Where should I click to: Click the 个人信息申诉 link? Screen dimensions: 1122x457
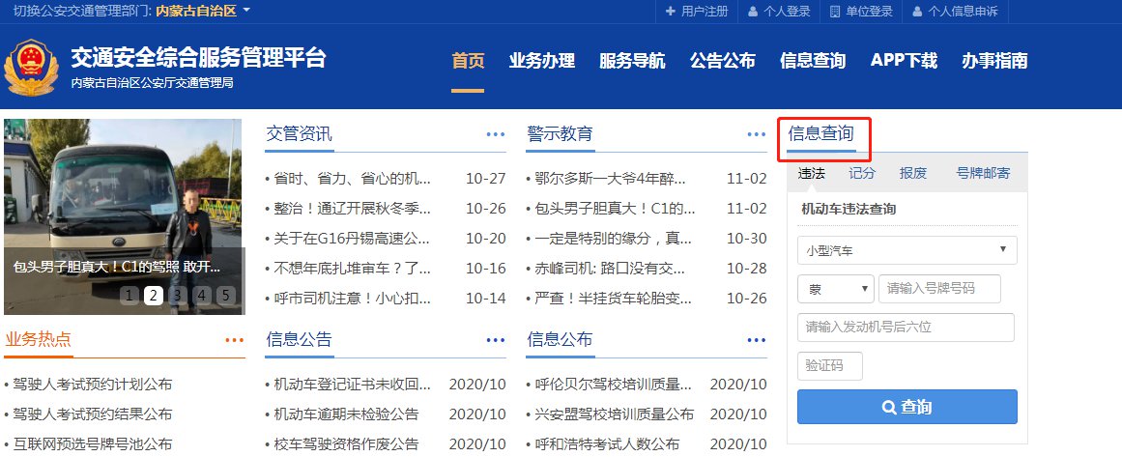pyautogui.click(x=963, y=12)
